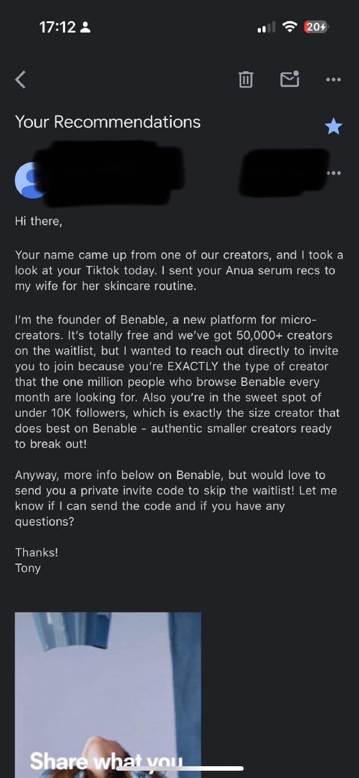Delete this email with the trash icon

(x=246, y=80)
